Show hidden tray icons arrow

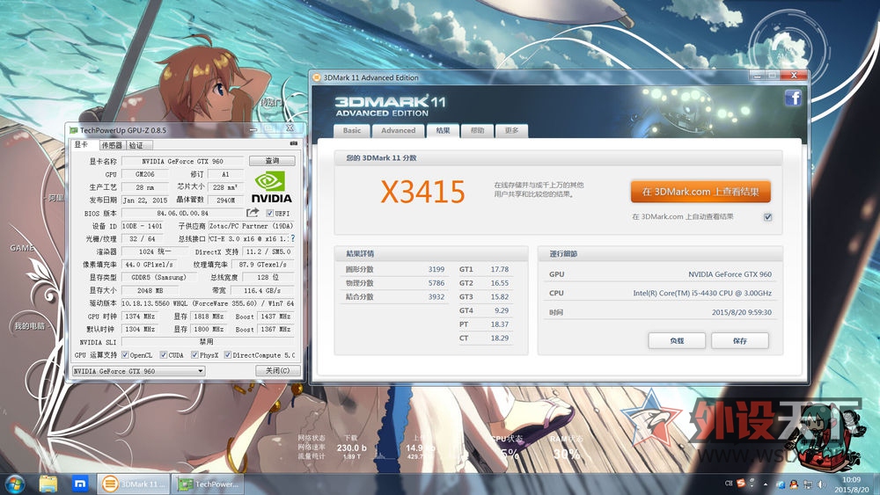(766, 484)
